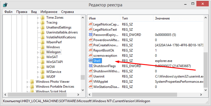Screen dimensions: 211x106
Task: Click the WOW folder icon
Action: 43,67
